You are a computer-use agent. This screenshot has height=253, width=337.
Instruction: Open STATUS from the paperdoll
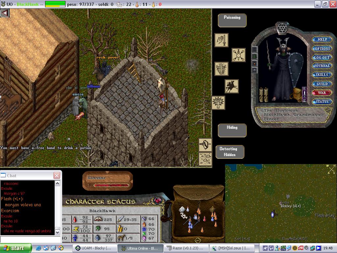tap(322, 101)
